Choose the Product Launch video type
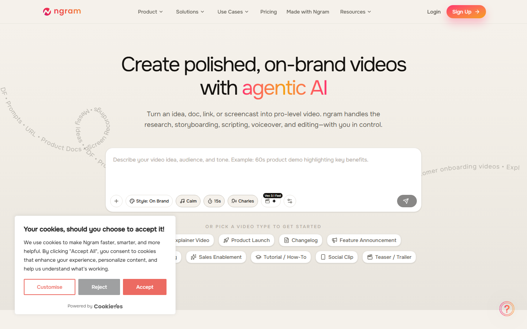This screenshot has height=329, width=527. tap(246, 240)
